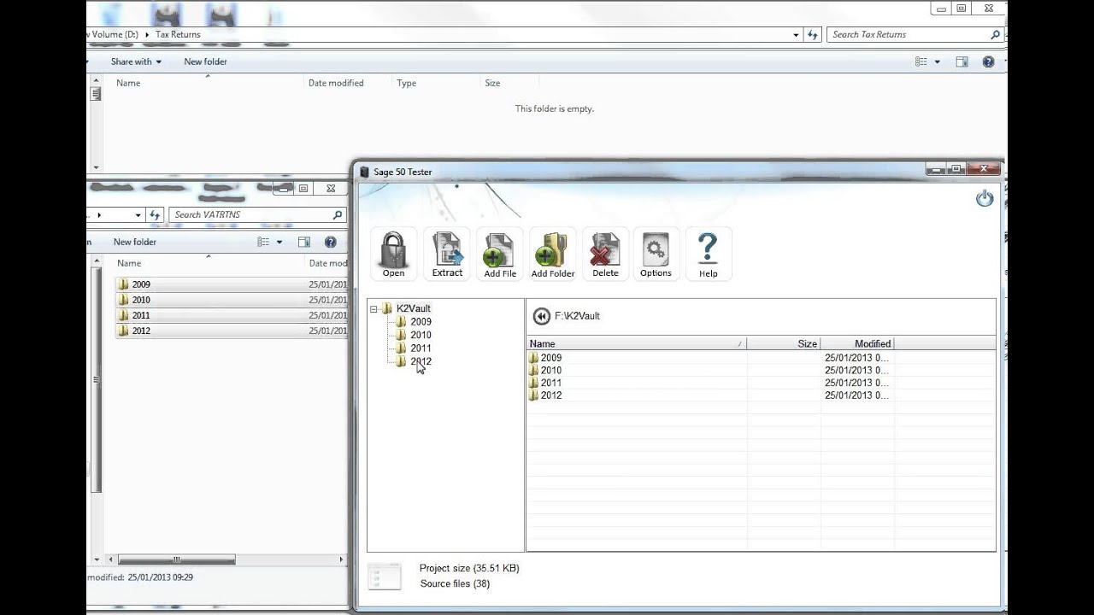1094x615 pixels.
Task: Click the Extract toolbar button
Action: coord(447,254)
